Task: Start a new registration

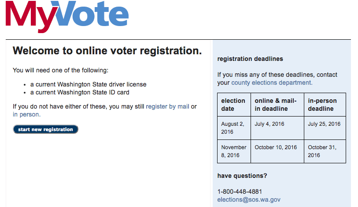Action: pyautogui.click(x=45, y=129)
